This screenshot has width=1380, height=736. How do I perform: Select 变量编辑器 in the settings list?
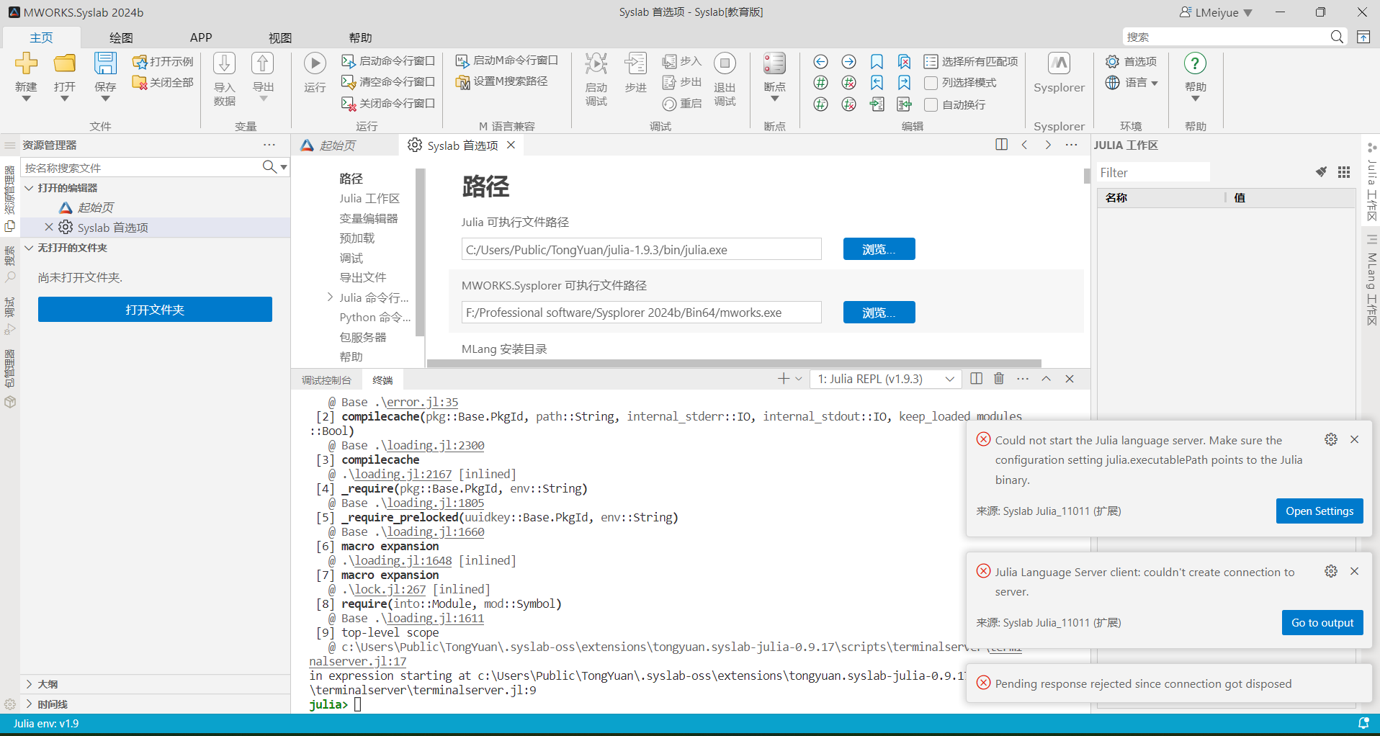point(369,218)
